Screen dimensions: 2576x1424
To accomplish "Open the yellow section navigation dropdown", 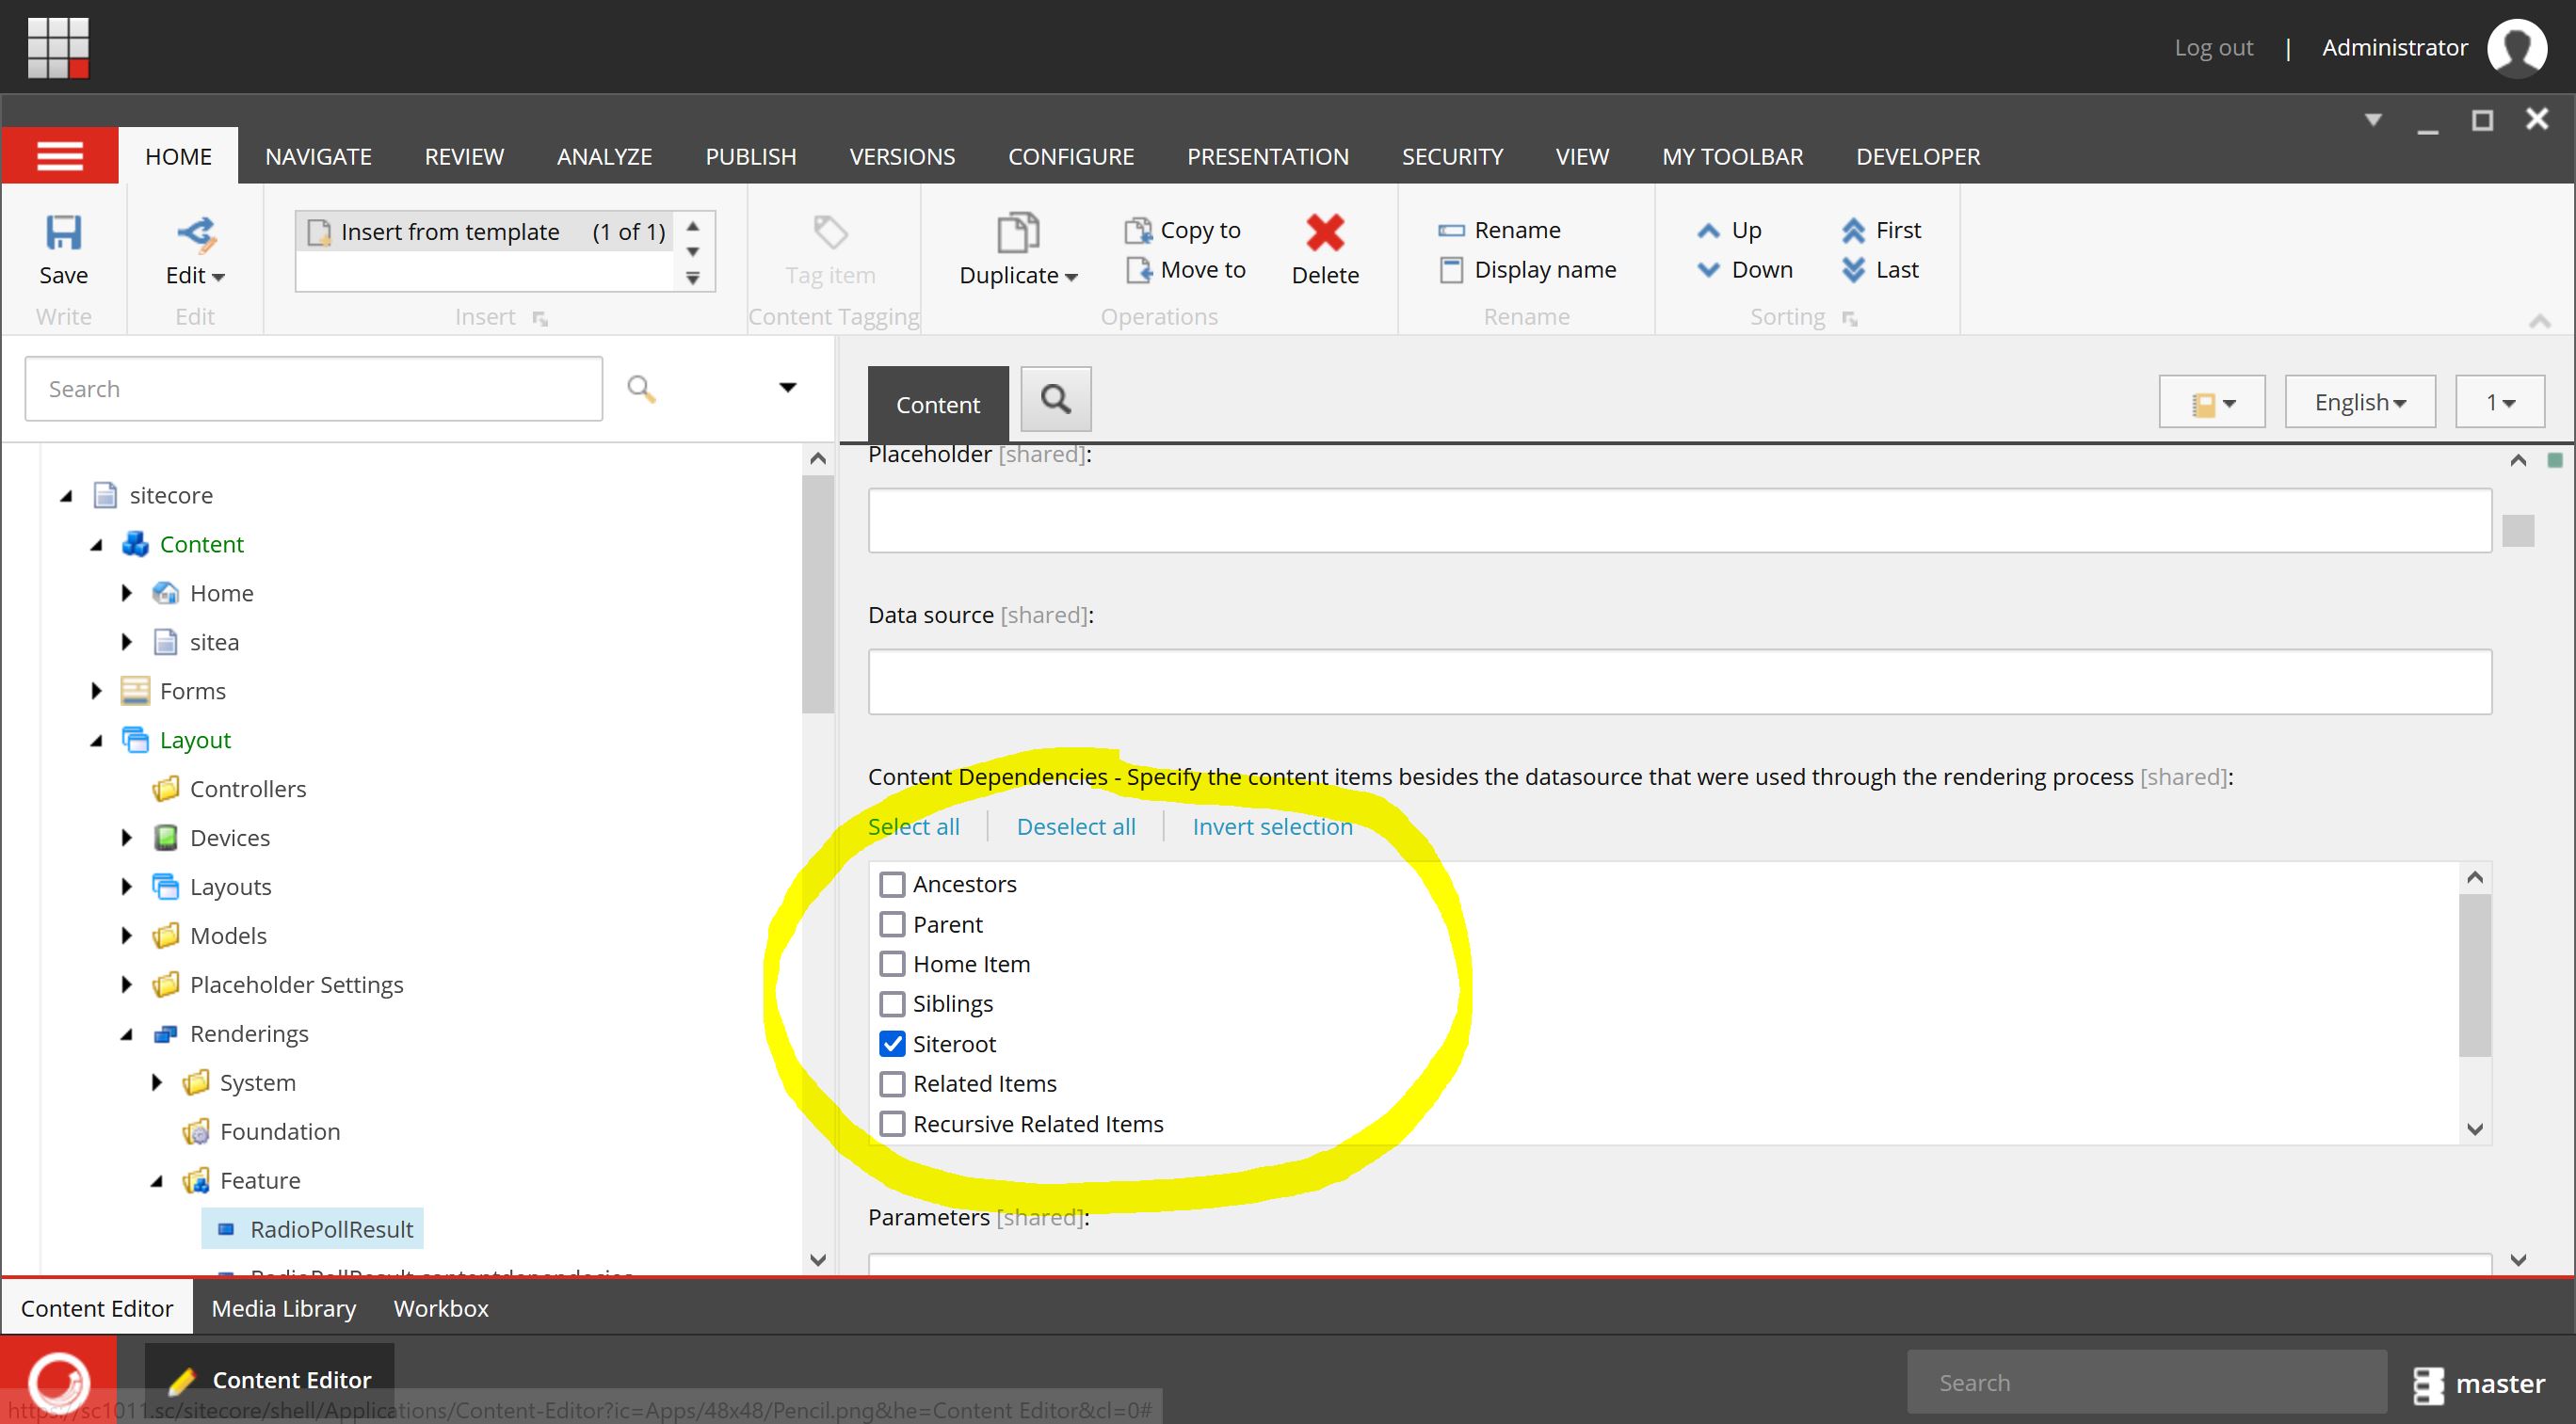I will (2212, 402).
